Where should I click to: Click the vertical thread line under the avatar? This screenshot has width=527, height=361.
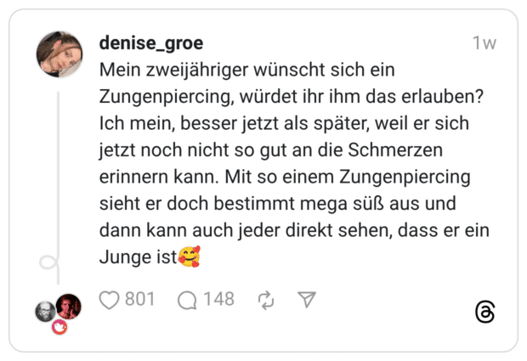click(58, 170)
